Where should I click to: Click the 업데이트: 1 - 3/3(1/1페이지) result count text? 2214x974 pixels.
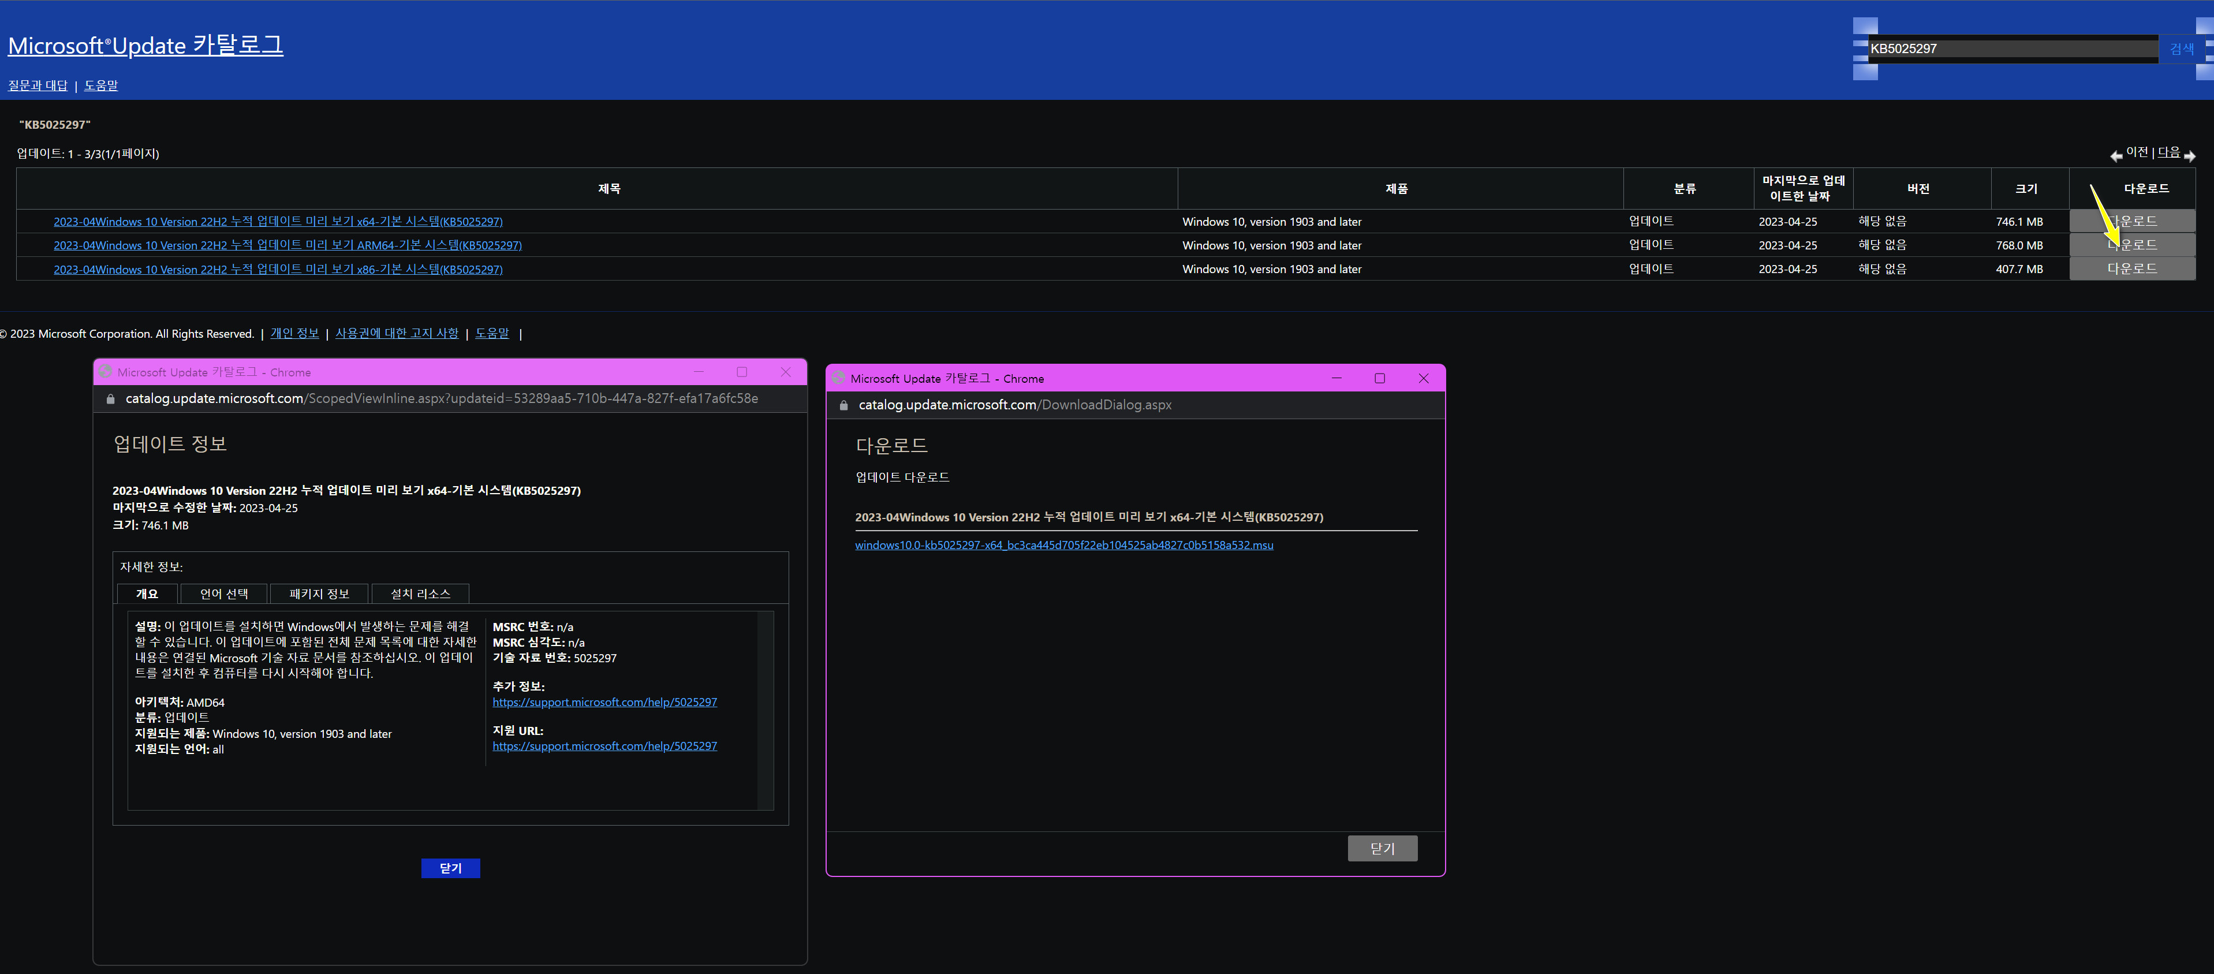88,154
